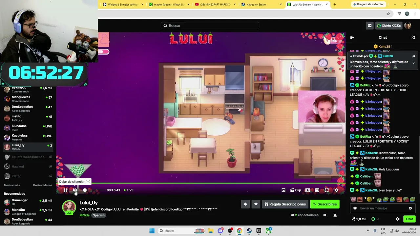The height and width of the screenshot is (236, 420).
Task: Expand the pinned message chevron
Action: tap(413, 63)
